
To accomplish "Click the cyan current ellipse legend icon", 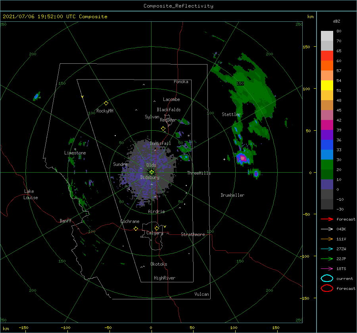I will 327,278.
